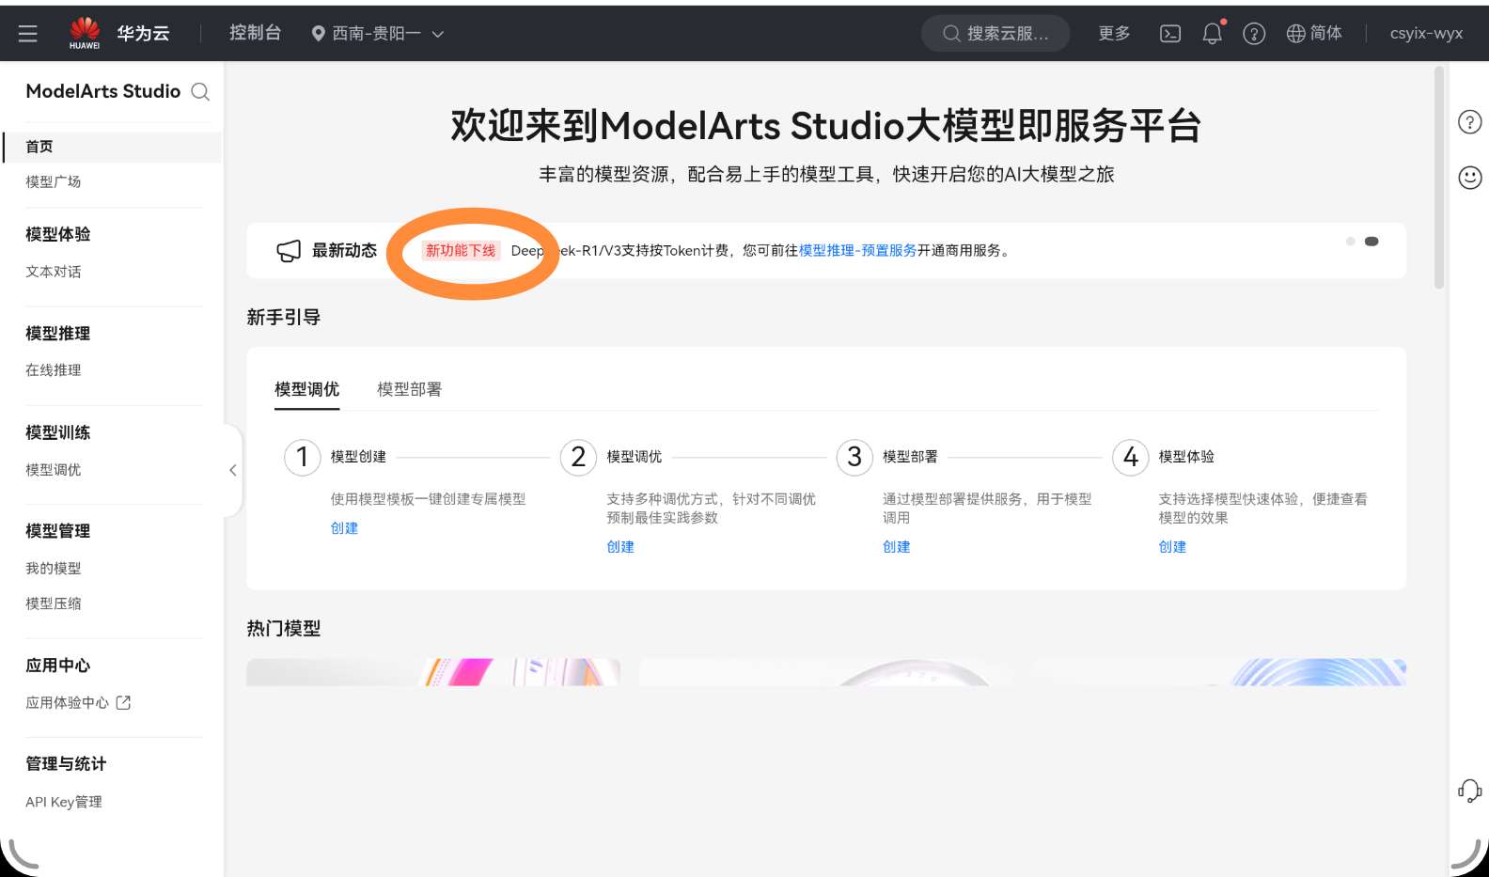The height and width of the screenshot is (877, 1489).
Task: Click the step 2 circle for 模型调优
Action: coord(578,457)
